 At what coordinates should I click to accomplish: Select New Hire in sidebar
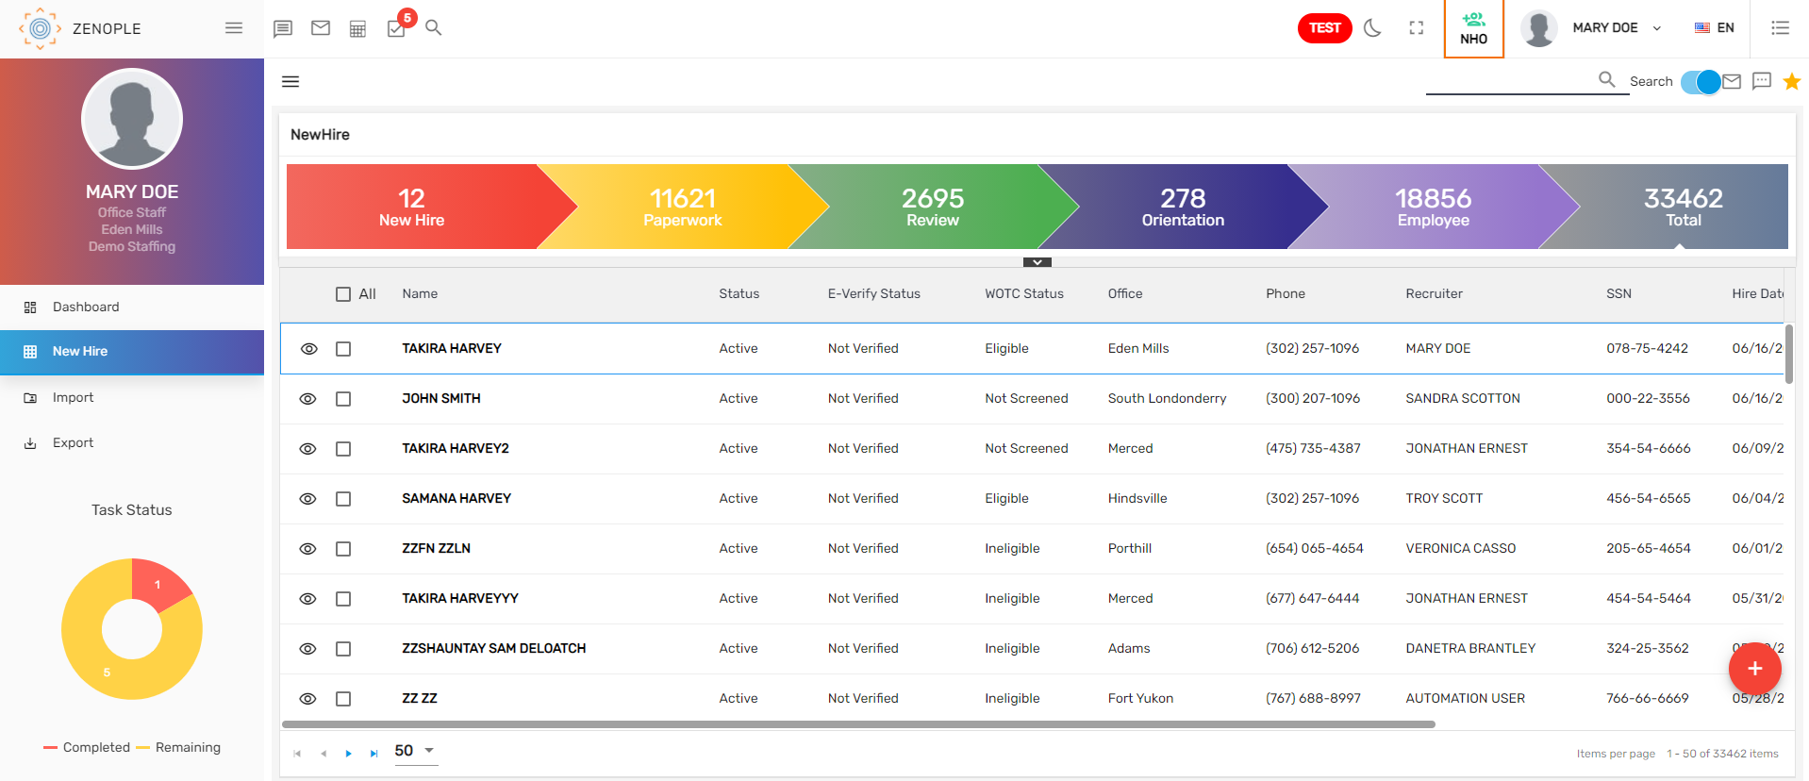[x=132, y=352]
